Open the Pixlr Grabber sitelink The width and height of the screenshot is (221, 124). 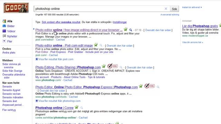coord(76,52)
